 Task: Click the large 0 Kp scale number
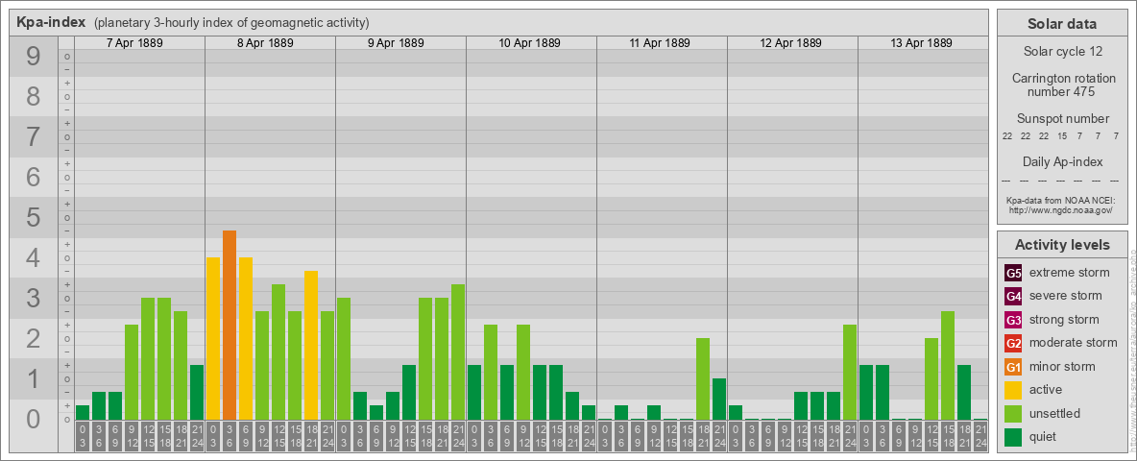[x=33, y=419]
